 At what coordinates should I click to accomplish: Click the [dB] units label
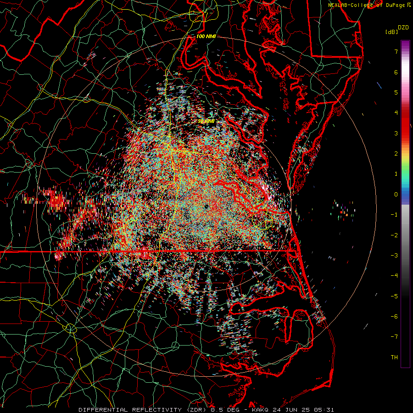click(x=391, y=32)
